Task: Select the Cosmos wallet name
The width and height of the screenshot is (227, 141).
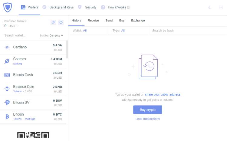Action: (x=20, y=59)
